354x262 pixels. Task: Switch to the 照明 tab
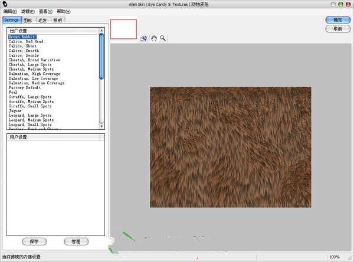(x=57, y=19)
